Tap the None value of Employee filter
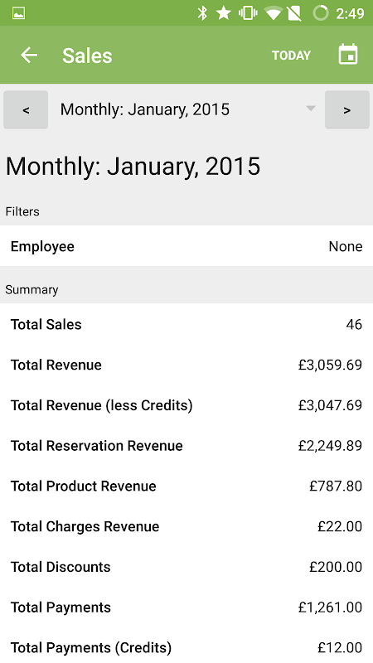Viewport: 373px width, 663px height. coord(345,246)
